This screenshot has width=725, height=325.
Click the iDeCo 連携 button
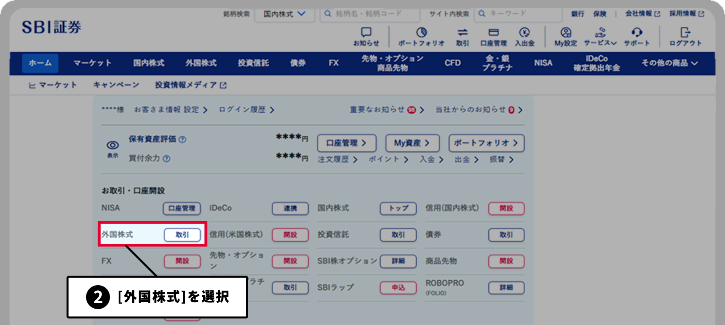click(x=290, y=208)
